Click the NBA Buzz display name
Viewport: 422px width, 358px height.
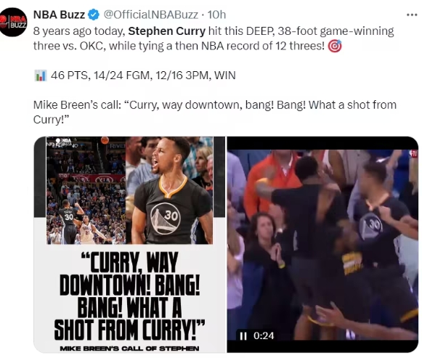[x=59, y=15]
